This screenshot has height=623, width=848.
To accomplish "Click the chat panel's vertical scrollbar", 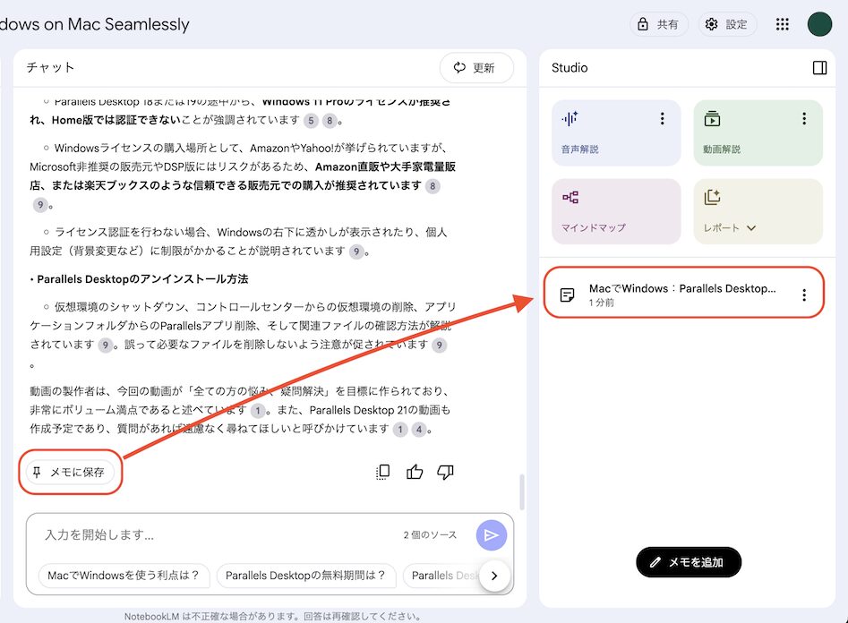I will point(522,491).
